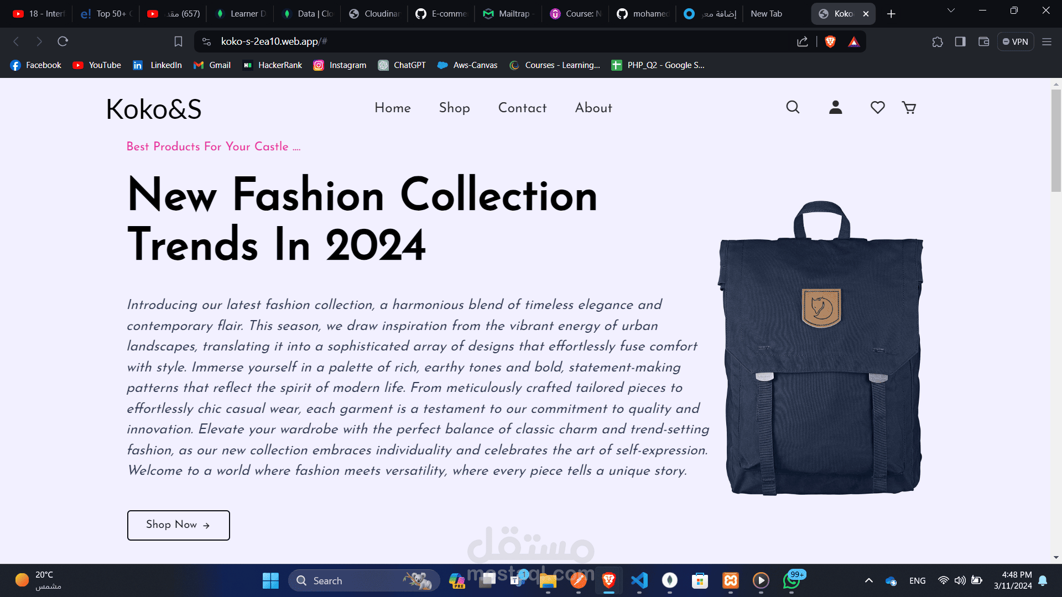Click the Brave Shields lion icon
This screenshot has width=1062, height=597.
point(830,41)
